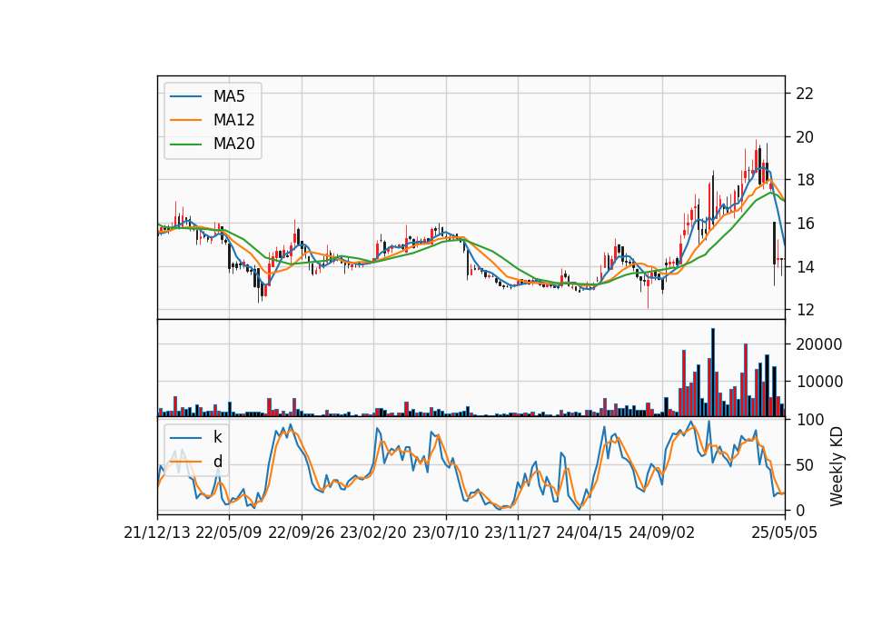This screenshot has width=872, height=627.
Task: Click the green MA20 legend line sample
Action: point(185,144)
